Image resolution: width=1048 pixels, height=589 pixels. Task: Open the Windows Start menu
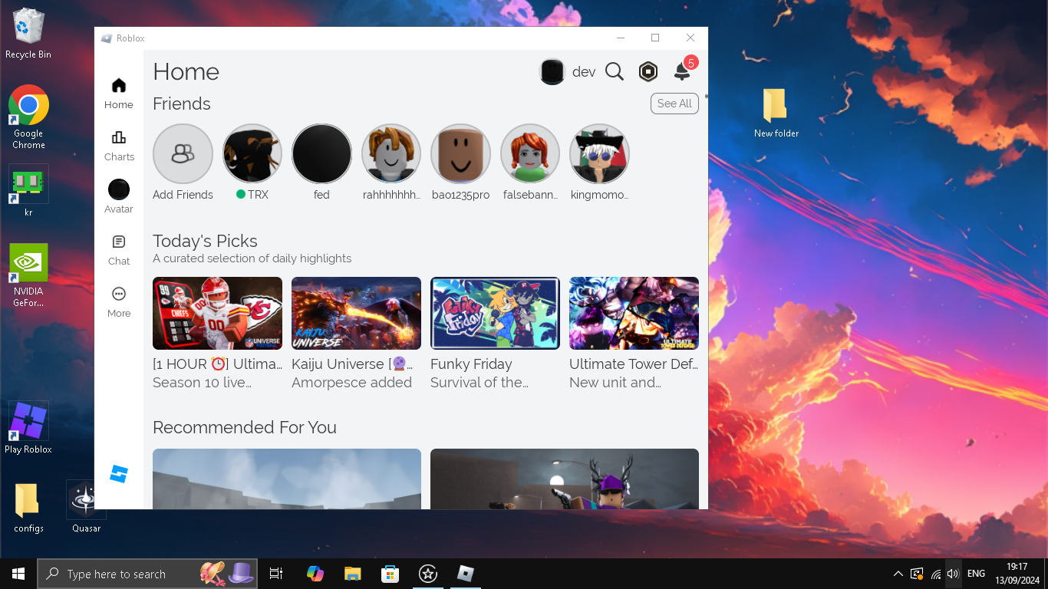[18, 574]
